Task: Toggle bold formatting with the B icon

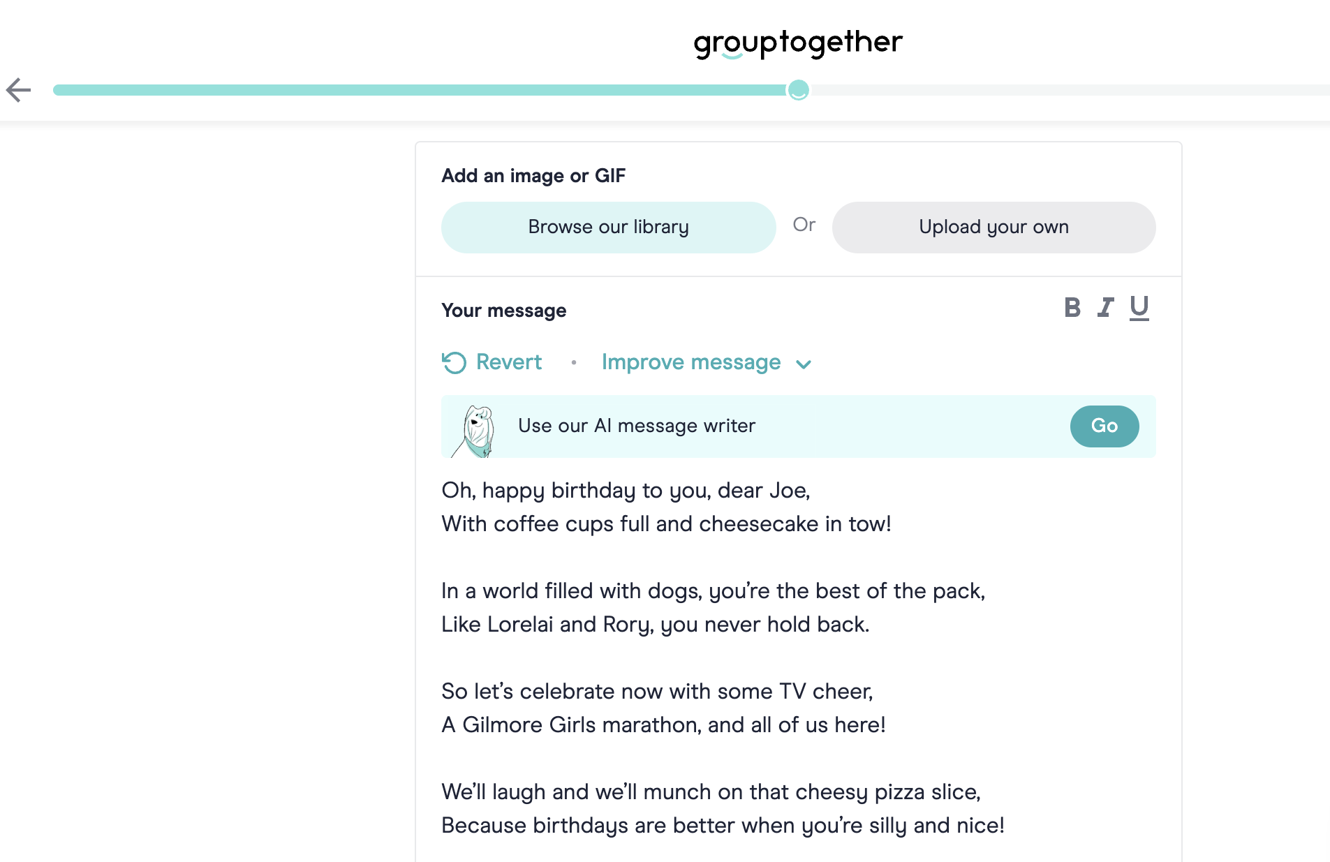Action: pos(1072,308)
